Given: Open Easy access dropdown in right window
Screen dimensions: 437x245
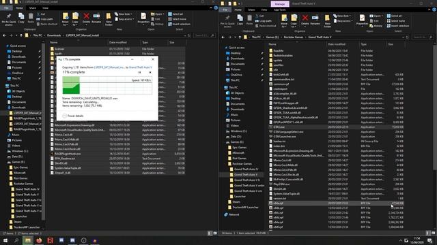Looking at the screenshot, I should coord(343,21).
